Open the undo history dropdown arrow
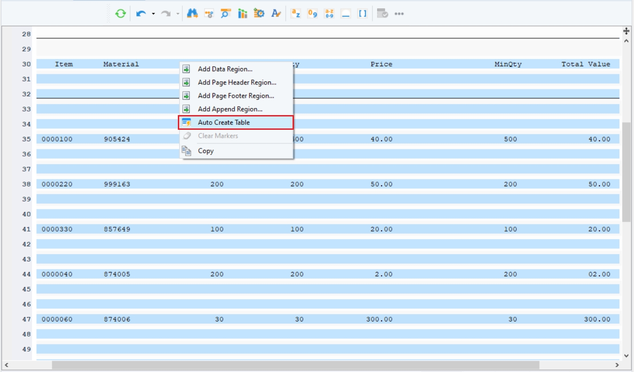This screenshot has width=634, height=372. coord(153,14)
